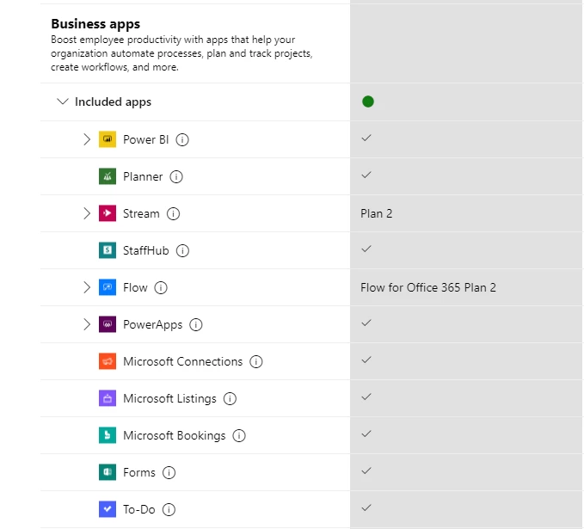Click the Microsoft Listings app icon
Image resolution: width=584 pixels, height=529 pixels.
tap(108, 398)
